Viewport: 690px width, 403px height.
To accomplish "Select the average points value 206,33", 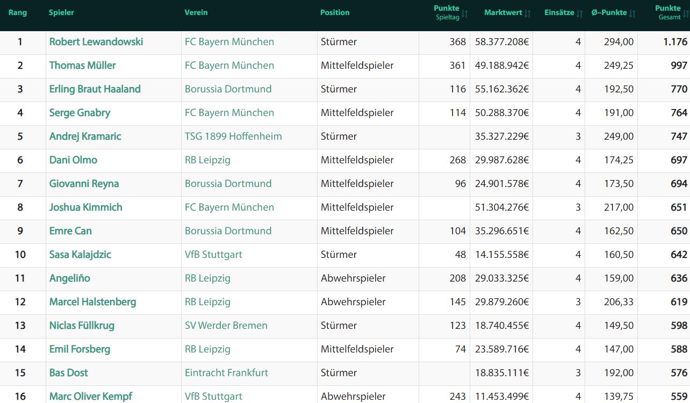I will pyautogui.click(x=619, y=302).
